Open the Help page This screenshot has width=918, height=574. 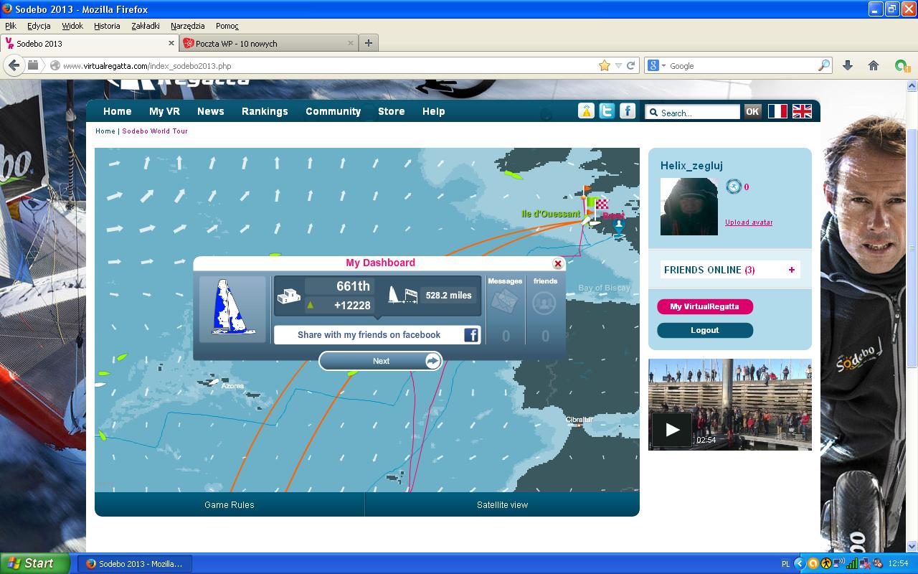tap(434, 111)
